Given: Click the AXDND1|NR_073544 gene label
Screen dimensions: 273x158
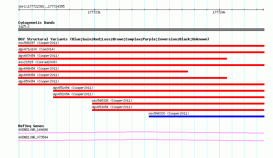Looking at the screenshot, I should 33,137.
